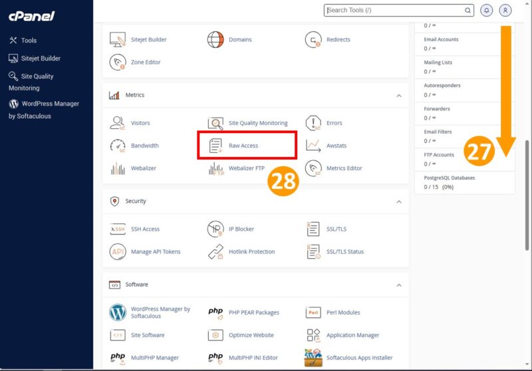The height and width of the screenshot is (371, 532).
Task: Click the search magnifier icon
Action: click(467, 10)
